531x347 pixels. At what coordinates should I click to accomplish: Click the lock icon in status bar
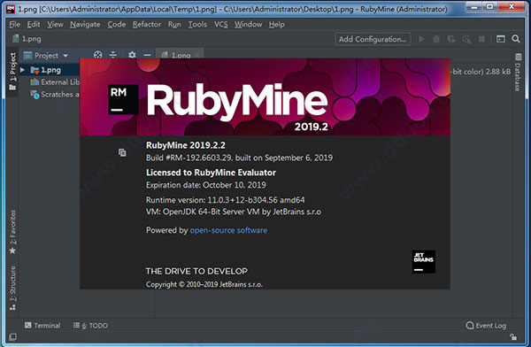(x=513, y=336)
